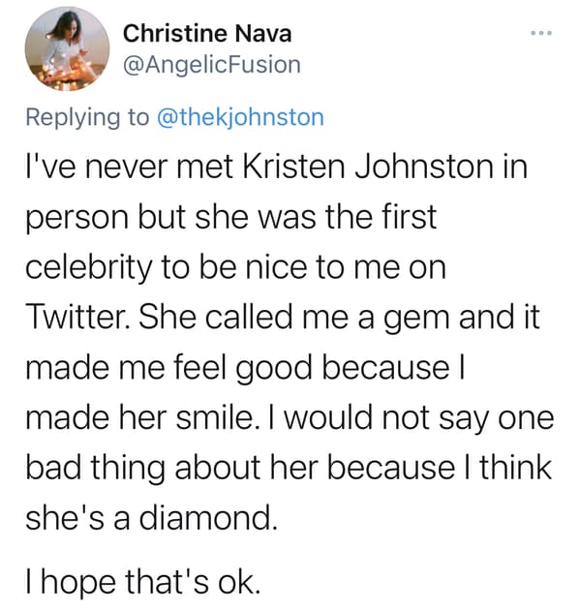Open the @thekjohnston mention link
Image resolution: width=580 pixels, height=611 pixels.
pos(240,117)
